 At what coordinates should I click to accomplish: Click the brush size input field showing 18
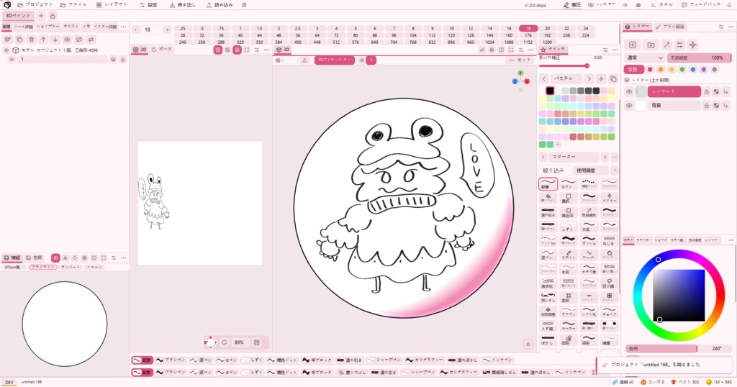pyautogui.click(x=151, y=29)
